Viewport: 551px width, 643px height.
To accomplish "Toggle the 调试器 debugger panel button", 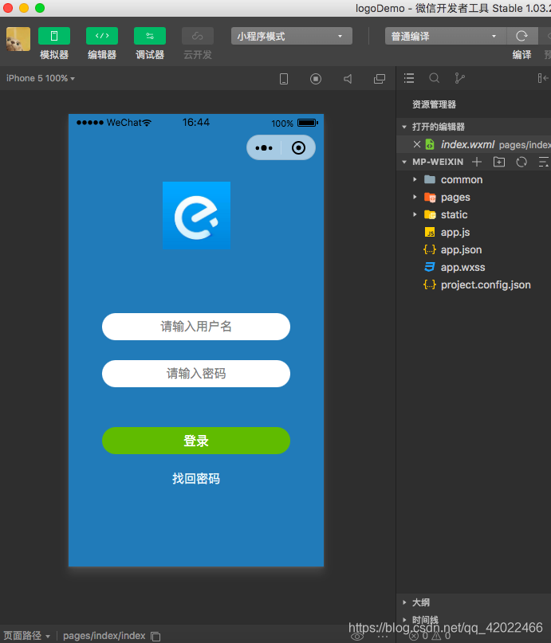I will click(x=150, y=36).
